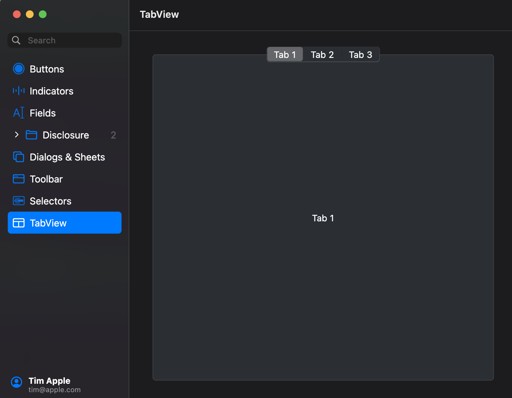Switch to Tab 1
Screen dimensions: 512x398
285,55
